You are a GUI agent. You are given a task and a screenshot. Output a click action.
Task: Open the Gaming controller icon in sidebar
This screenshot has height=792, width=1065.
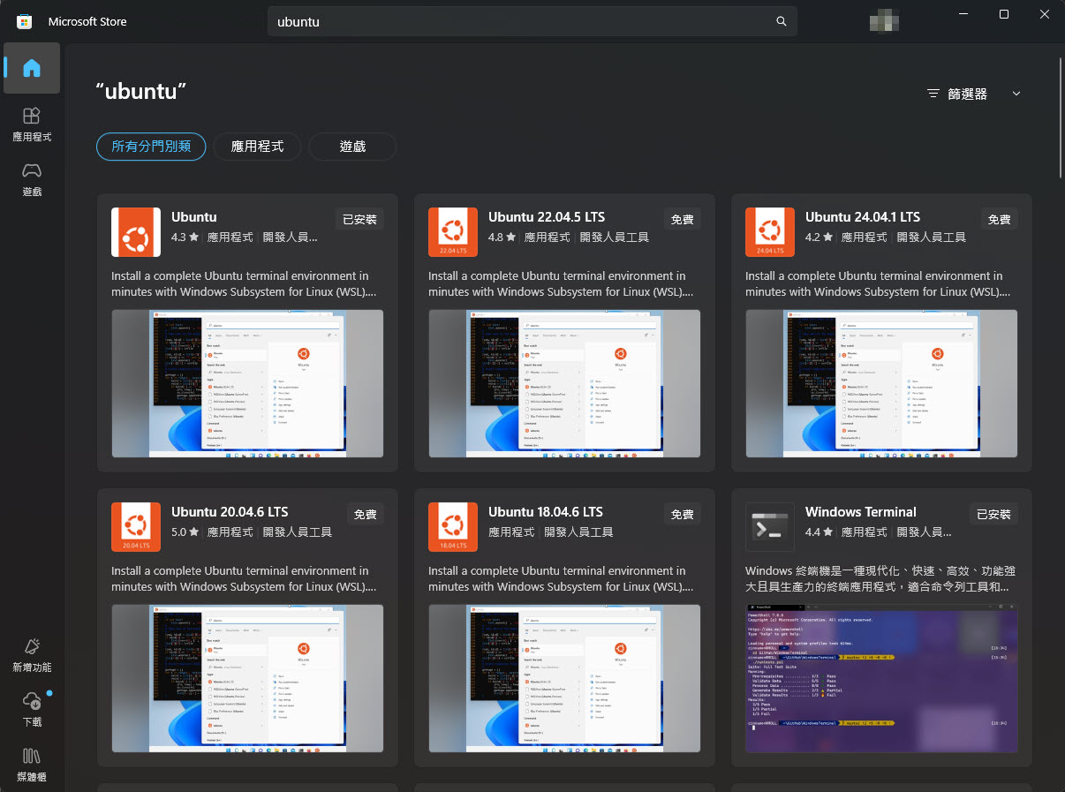pyautogui.click(x=32, y=170)
